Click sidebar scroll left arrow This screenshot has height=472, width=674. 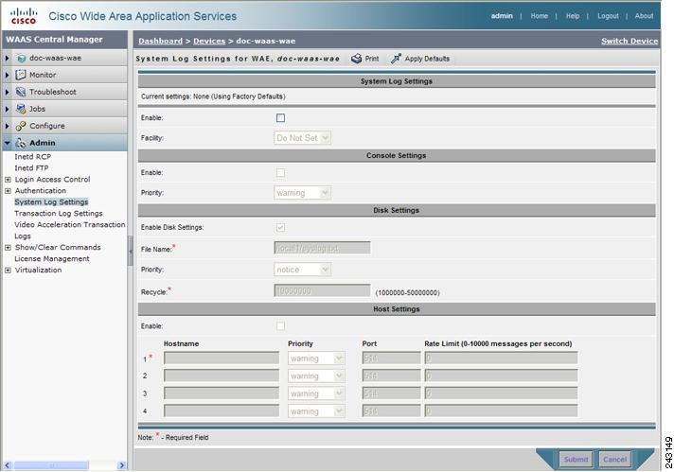8,465
